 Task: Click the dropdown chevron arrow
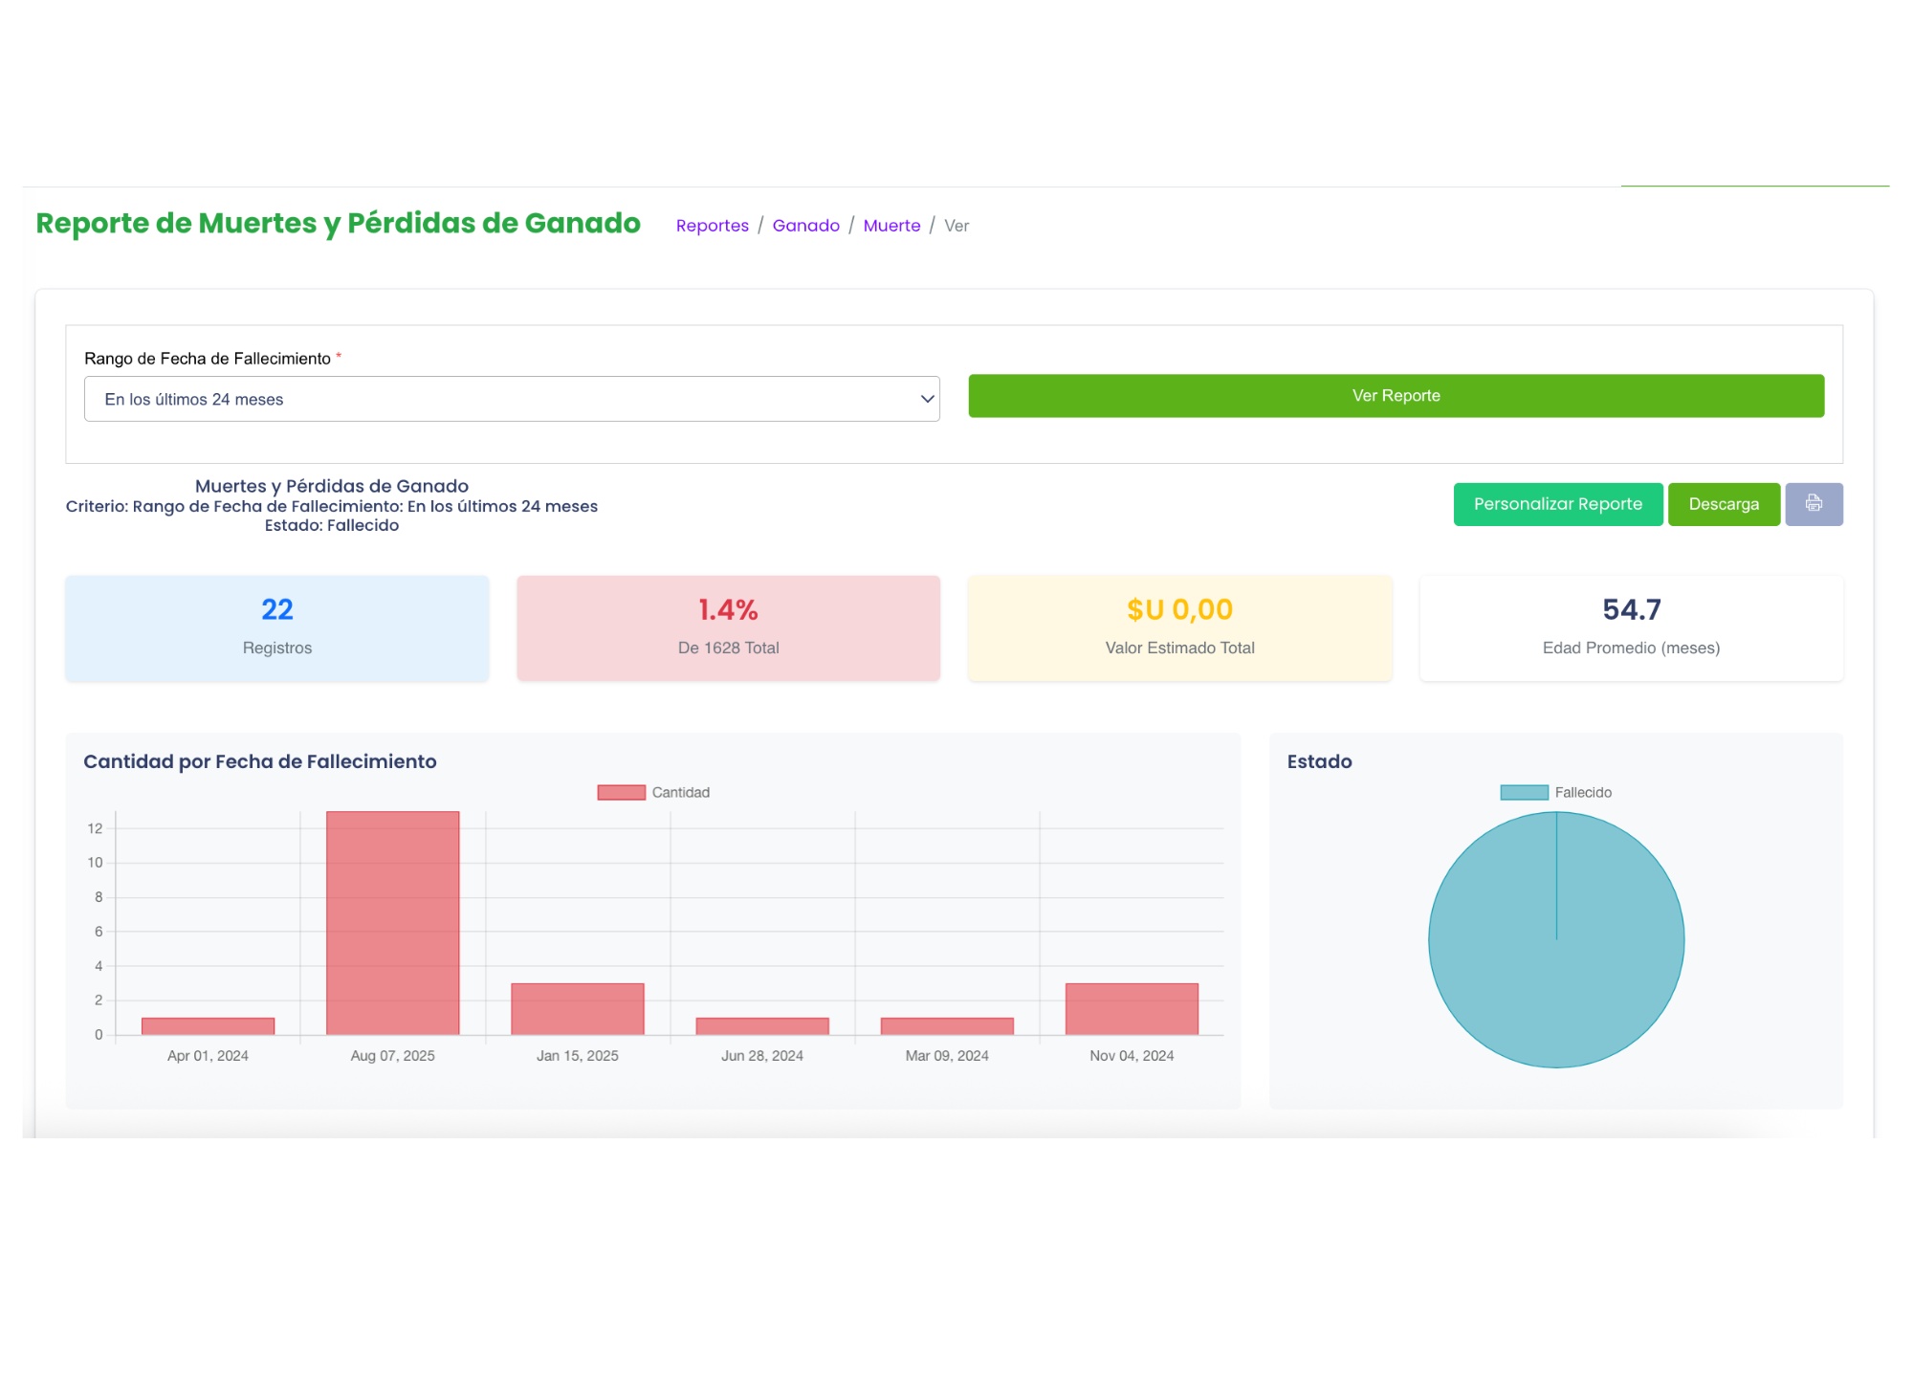point(926,399)
